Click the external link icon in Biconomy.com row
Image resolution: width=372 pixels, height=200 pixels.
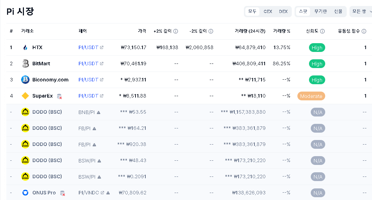tap(102, 80)
